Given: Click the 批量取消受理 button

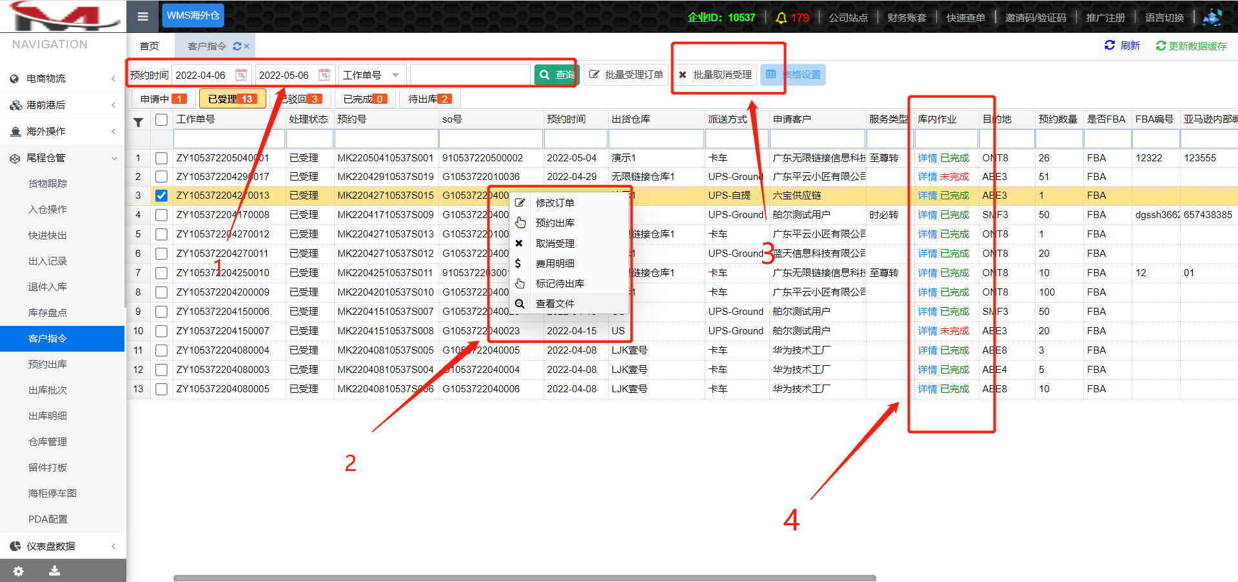Looking at the screenshot, I should [x=715, y=75].
